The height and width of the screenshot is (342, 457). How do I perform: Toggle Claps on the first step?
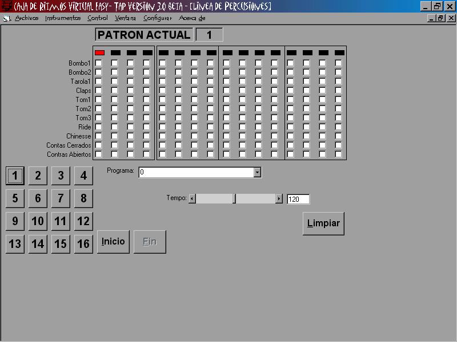coord(99,91)
